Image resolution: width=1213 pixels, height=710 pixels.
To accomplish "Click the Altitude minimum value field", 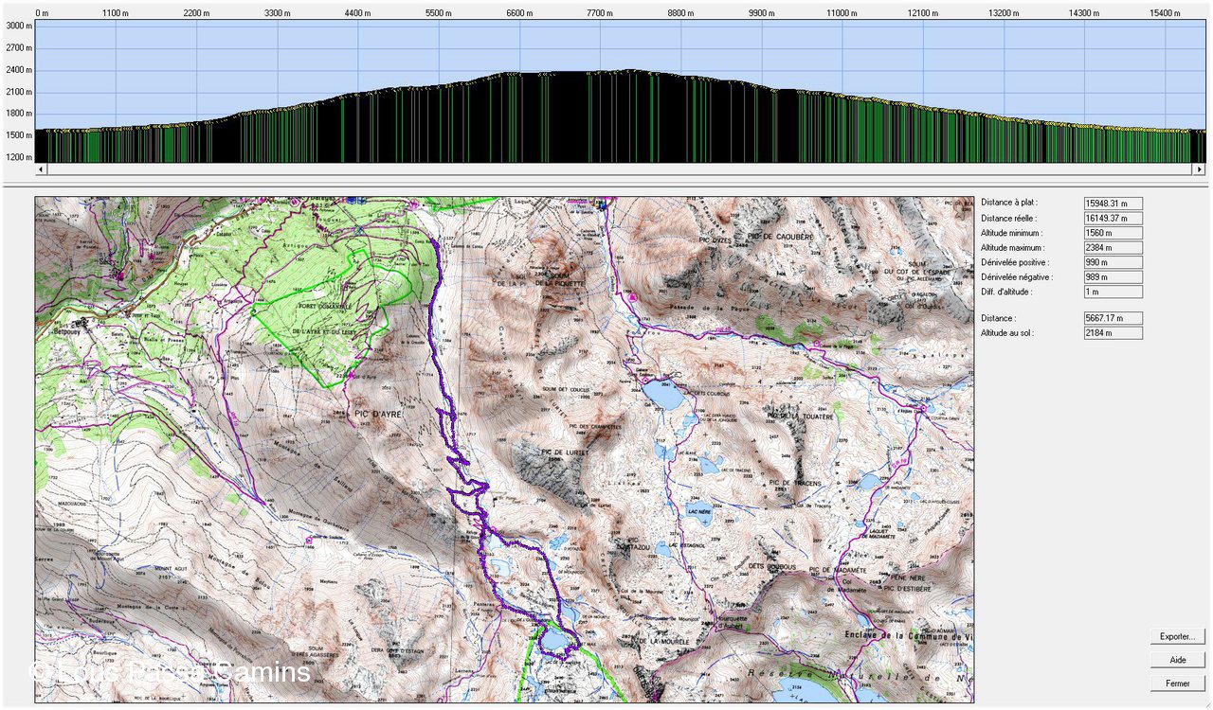I will pos(1113,233).
